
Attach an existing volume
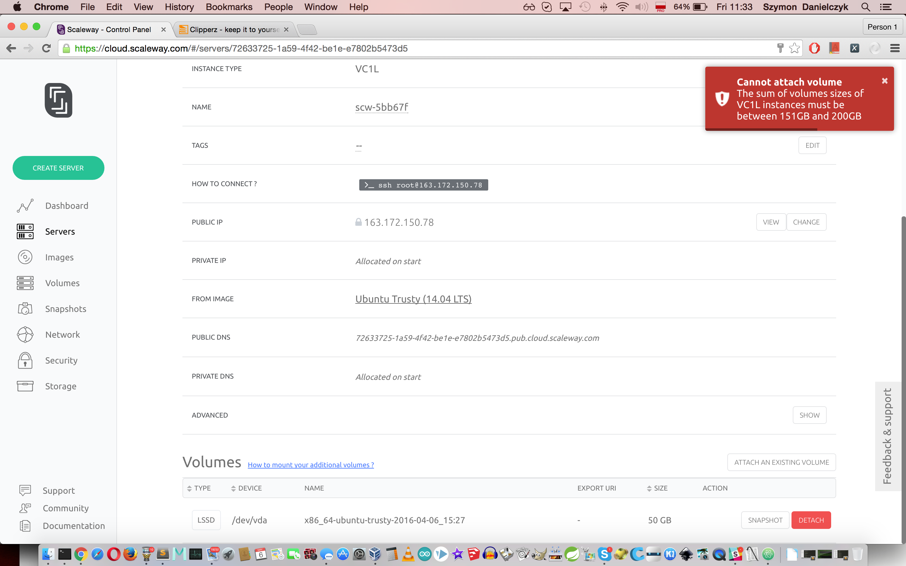point(781,462)
